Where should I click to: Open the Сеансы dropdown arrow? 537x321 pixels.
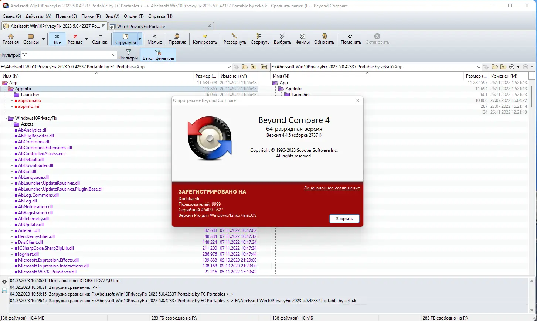coord(43,39)
